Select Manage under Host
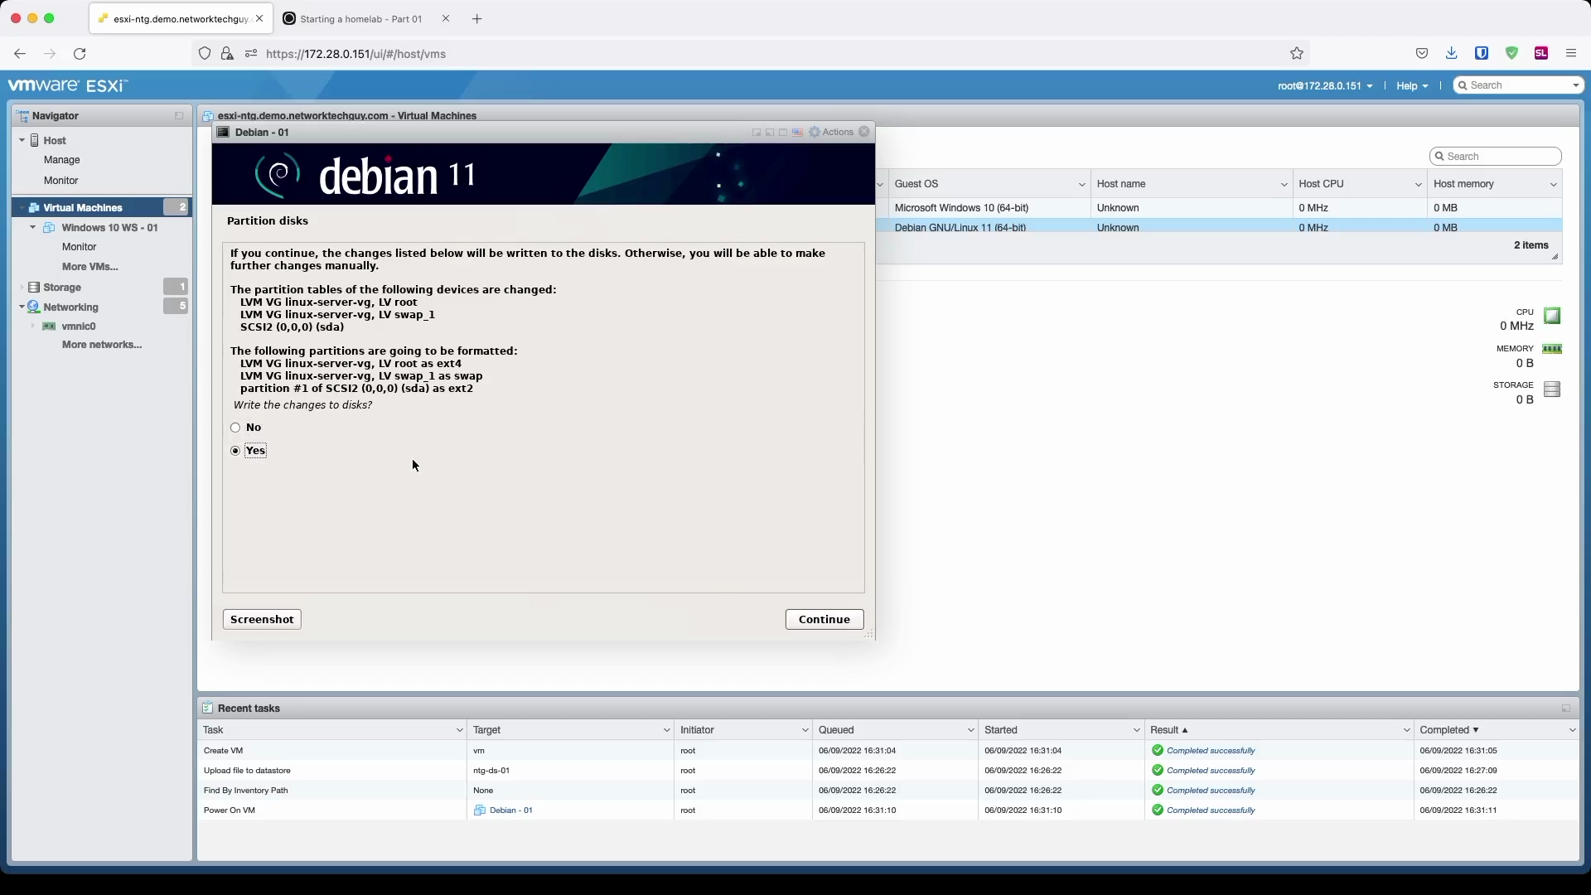 pos(62,160)
